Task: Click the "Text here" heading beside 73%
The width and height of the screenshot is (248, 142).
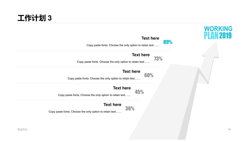Action: click(x=141, y=55)
